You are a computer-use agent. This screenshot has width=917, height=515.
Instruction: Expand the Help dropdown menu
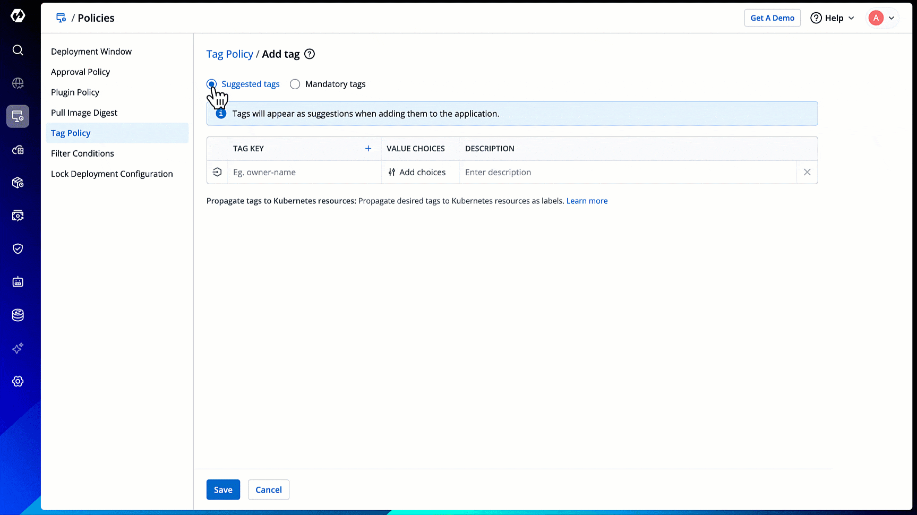[x=833, y=18]
